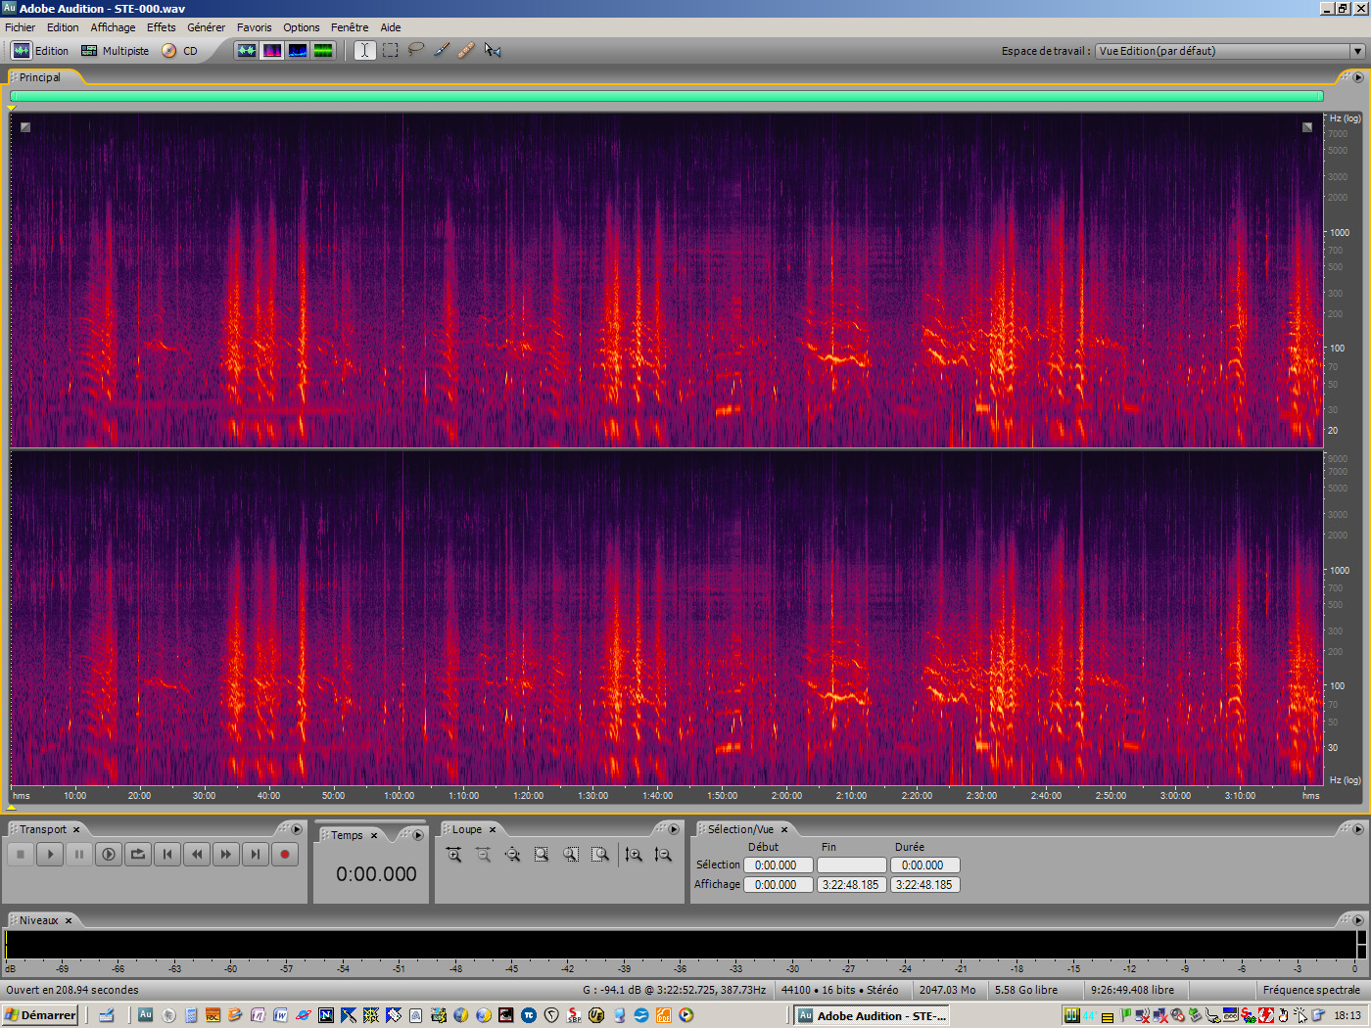The image size is (1371, 1028).
Task: Activate the Time Selection cursor tool
Action: coord(365,50)
